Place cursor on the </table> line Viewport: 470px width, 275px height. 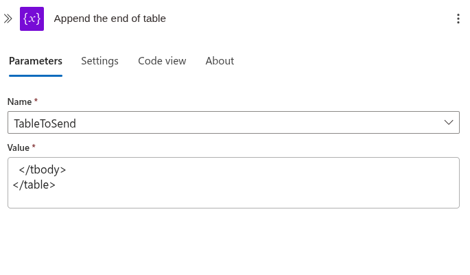click(34, 185)
